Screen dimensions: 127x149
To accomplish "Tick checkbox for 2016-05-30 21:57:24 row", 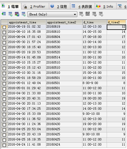I will pos(4,43).
